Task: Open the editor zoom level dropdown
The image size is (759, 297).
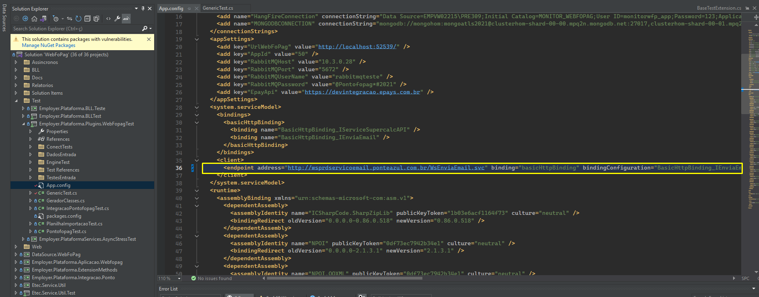Action: [170, 278]
